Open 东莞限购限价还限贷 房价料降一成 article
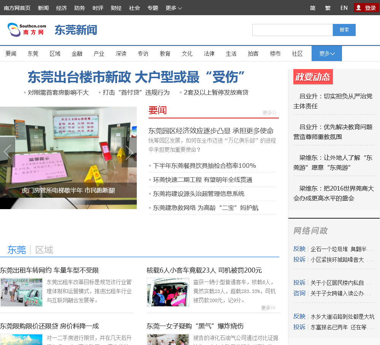The width and height of the screenshot is (380, 345). pyautogui.click(x=49, y=326)
